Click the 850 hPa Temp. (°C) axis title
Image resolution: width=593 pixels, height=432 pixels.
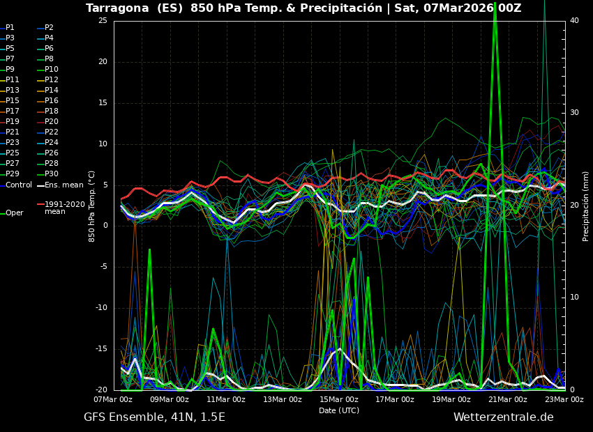[92, 206]
